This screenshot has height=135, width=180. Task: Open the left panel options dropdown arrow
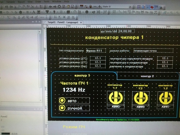(33, 22)
